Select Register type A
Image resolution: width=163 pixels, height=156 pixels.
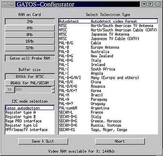(x=29, y=113)
